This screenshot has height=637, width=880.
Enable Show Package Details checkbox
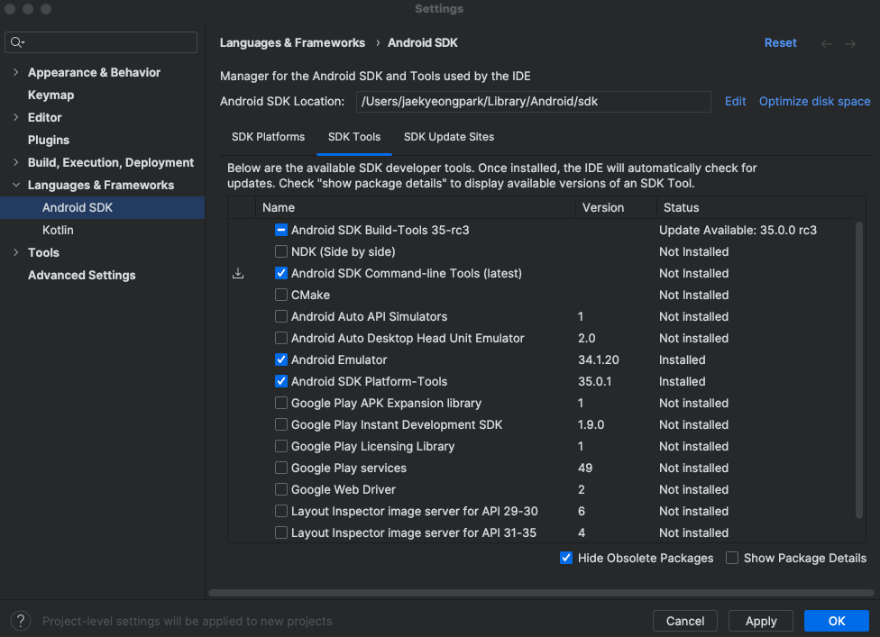[x=732, y=558]
